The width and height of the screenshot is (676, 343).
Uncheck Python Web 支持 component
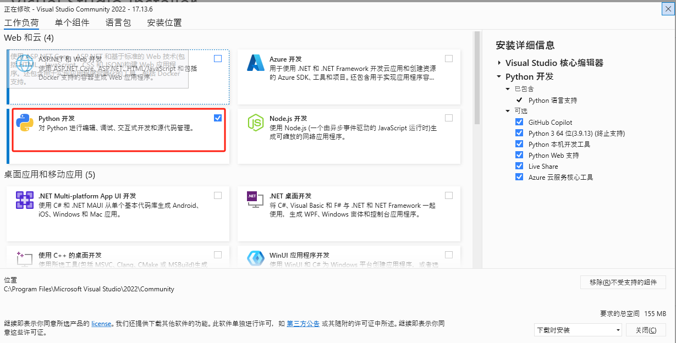[519, 155]
